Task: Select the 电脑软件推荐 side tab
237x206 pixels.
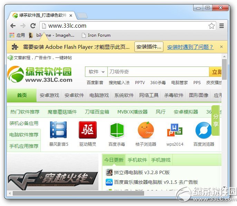Action: tap(24, 135)
